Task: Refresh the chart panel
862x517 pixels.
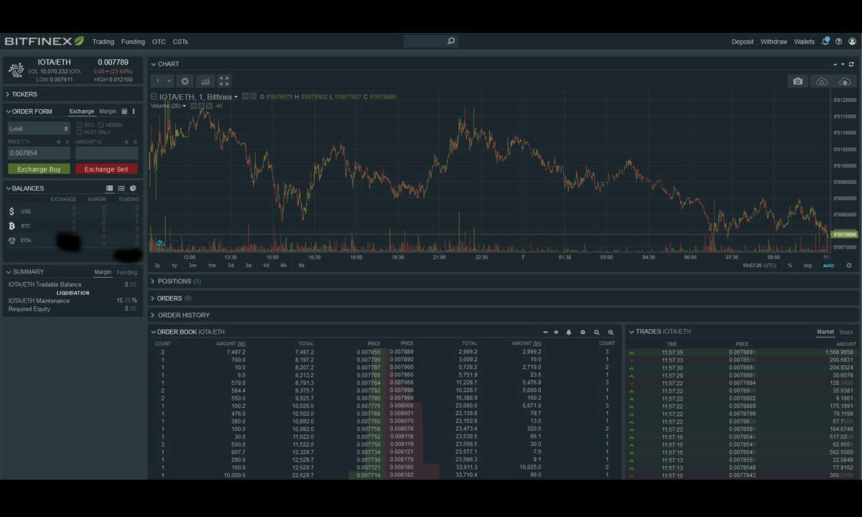Action: [851, 64]
